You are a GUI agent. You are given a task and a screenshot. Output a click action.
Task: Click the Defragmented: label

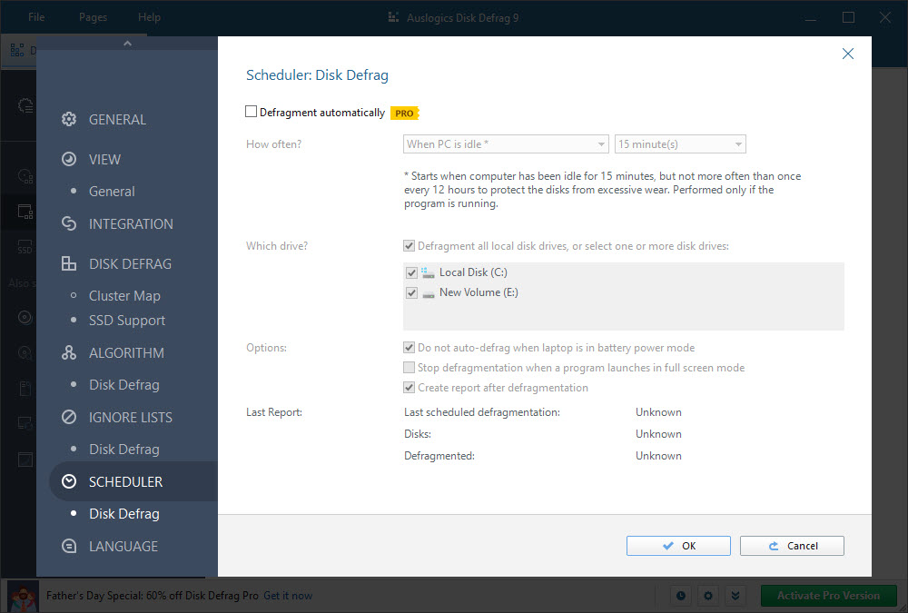click(439, 456)
